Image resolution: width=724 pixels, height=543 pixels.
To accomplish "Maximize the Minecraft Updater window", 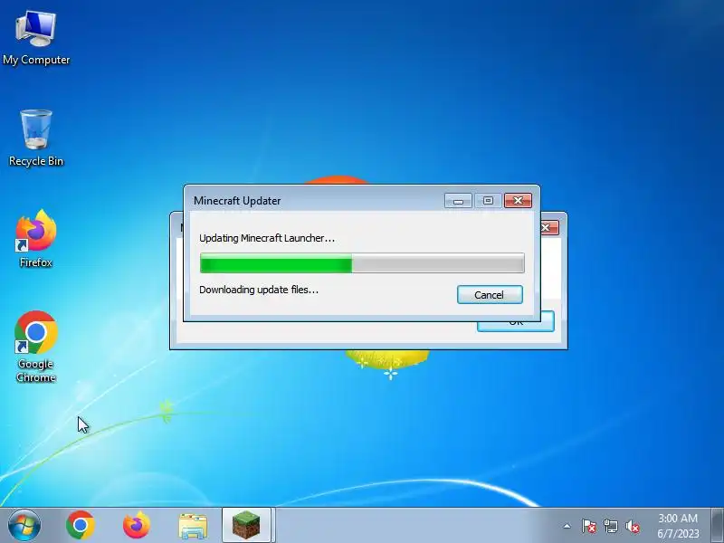I will click(x=488, y=200).
